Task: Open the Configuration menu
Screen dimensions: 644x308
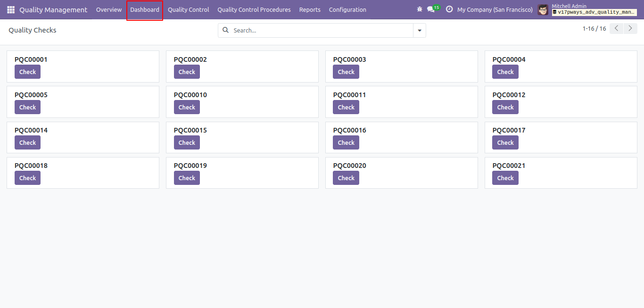Action: point(347,9)
